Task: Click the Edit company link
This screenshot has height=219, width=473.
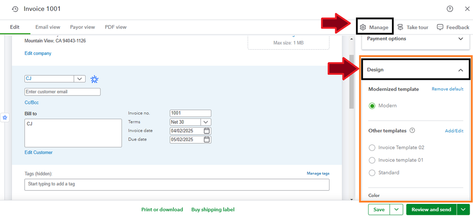Action: pyautogui.click(x=38, y=53)
